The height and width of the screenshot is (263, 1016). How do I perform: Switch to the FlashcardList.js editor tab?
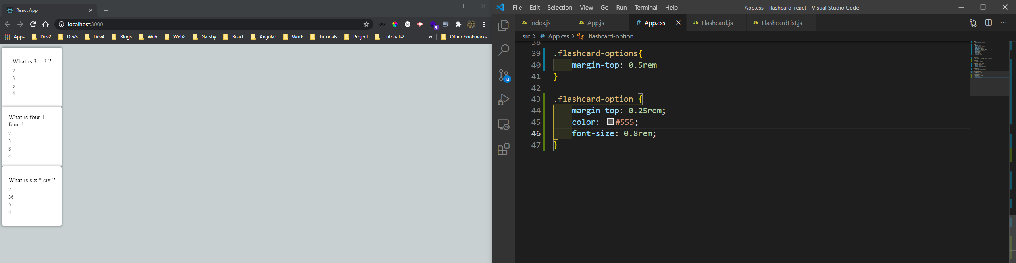pos(781,23)
